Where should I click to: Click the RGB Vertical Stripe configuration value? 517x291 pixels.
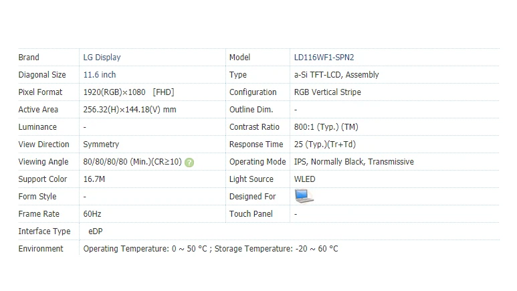(327, 92)
